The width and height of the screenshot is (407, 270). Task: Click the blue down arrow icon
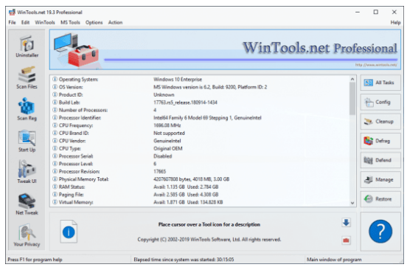pyautogui.click(x=346, y=223)
